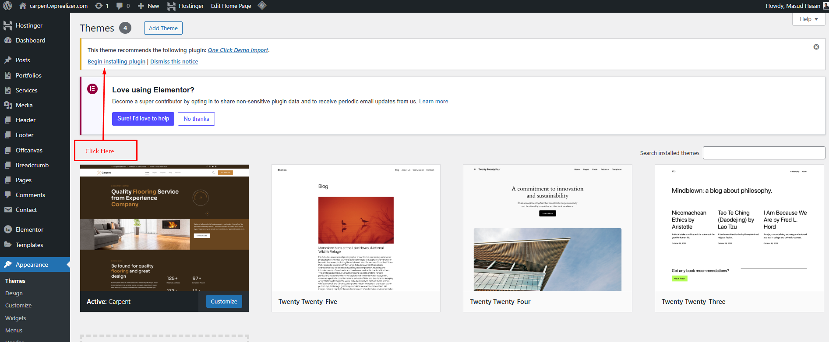
Task: Click the theme count badge 4
Action: (125, 28)
